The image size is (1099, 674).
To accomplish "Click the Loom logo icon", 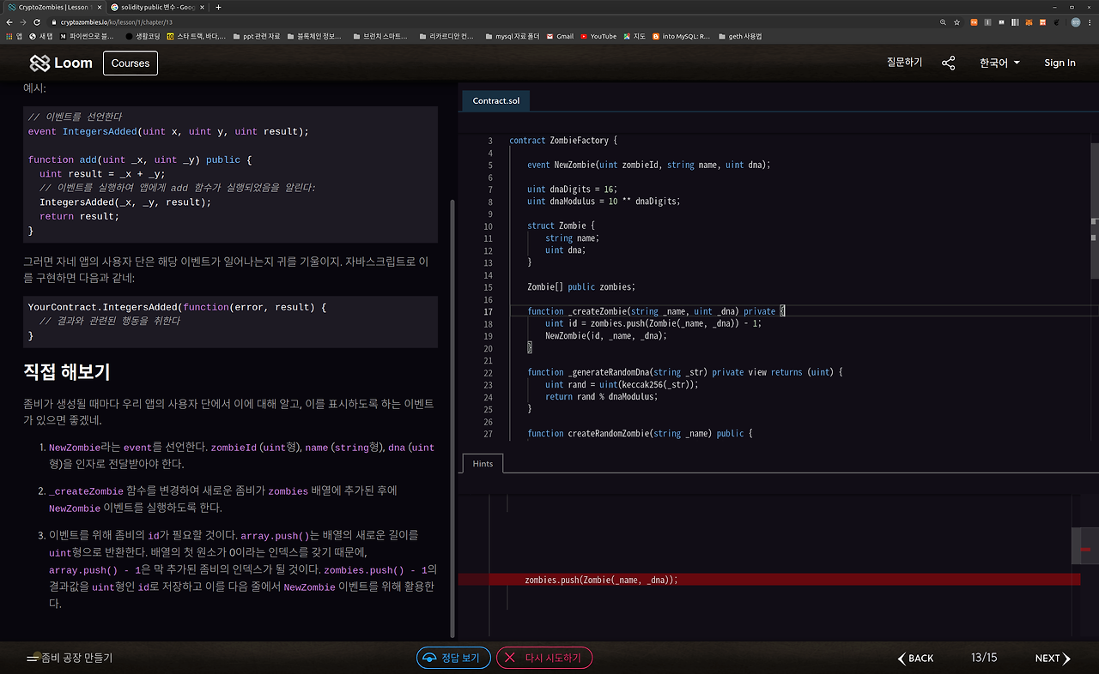I will coord(39,63).
